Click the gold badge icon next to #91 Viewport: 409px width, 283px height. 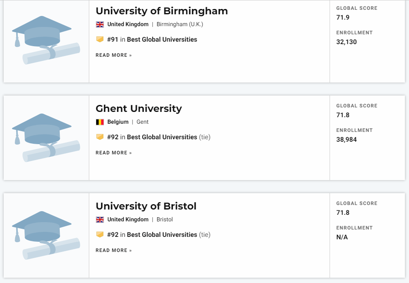[x=100, y=39]
